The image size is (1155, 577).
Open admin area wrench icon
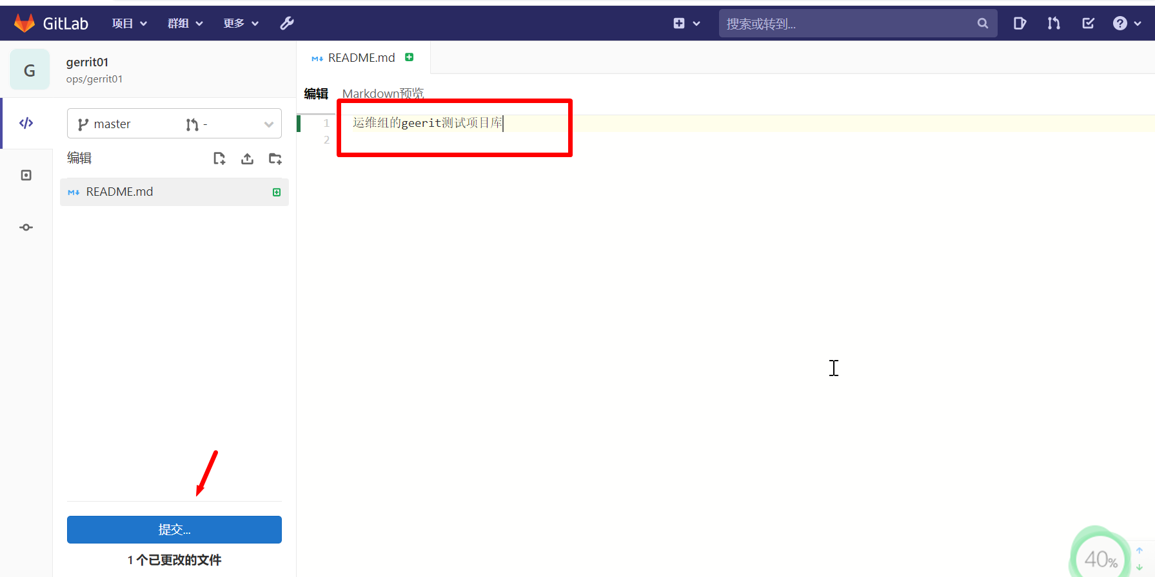287,23
